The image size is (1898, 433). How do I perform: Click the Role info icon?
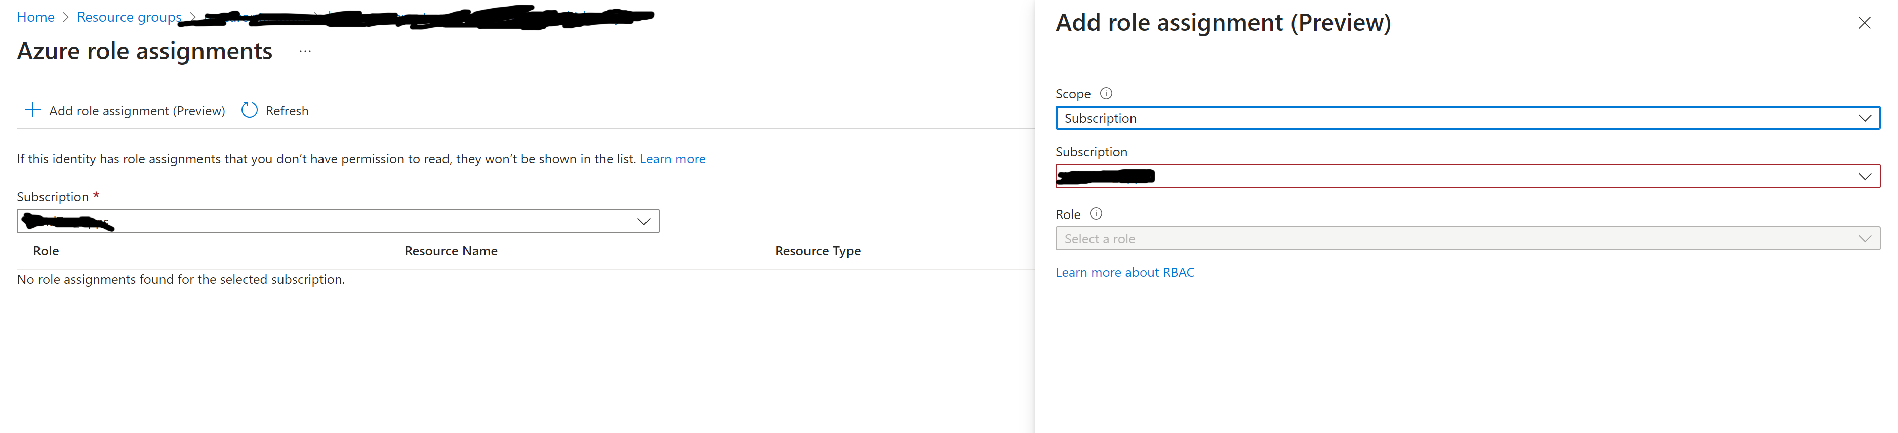pos(1096,214)
